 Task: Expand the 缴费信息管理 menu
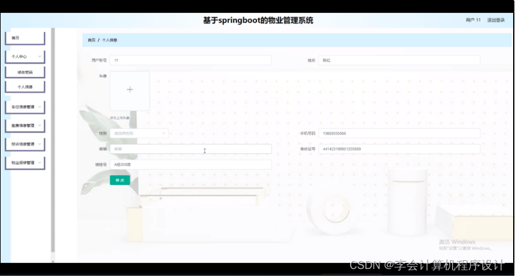pyautogui.click(x=25, y=126)
